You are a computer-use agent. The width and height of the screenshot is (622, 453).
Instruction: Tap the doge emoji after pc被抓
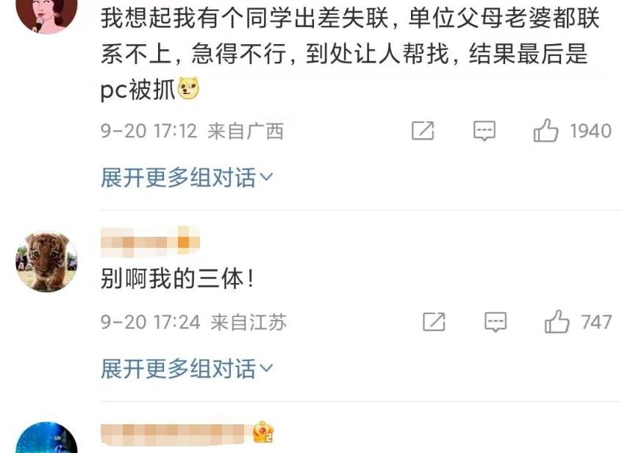pos(188,88)
